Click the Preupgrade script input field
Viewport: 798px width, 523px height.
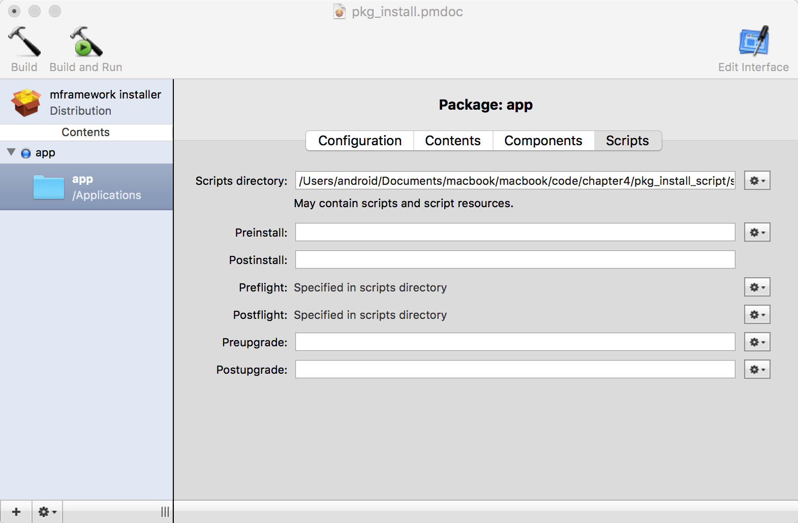pyautogui.click(x=515, y=342)
